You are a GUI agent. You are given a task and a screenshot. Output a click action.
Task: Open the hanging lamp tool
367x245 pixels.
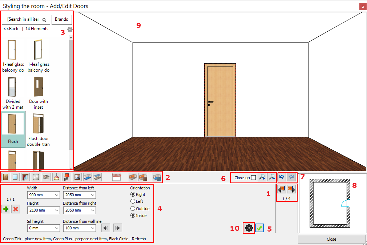coord(57,177)
